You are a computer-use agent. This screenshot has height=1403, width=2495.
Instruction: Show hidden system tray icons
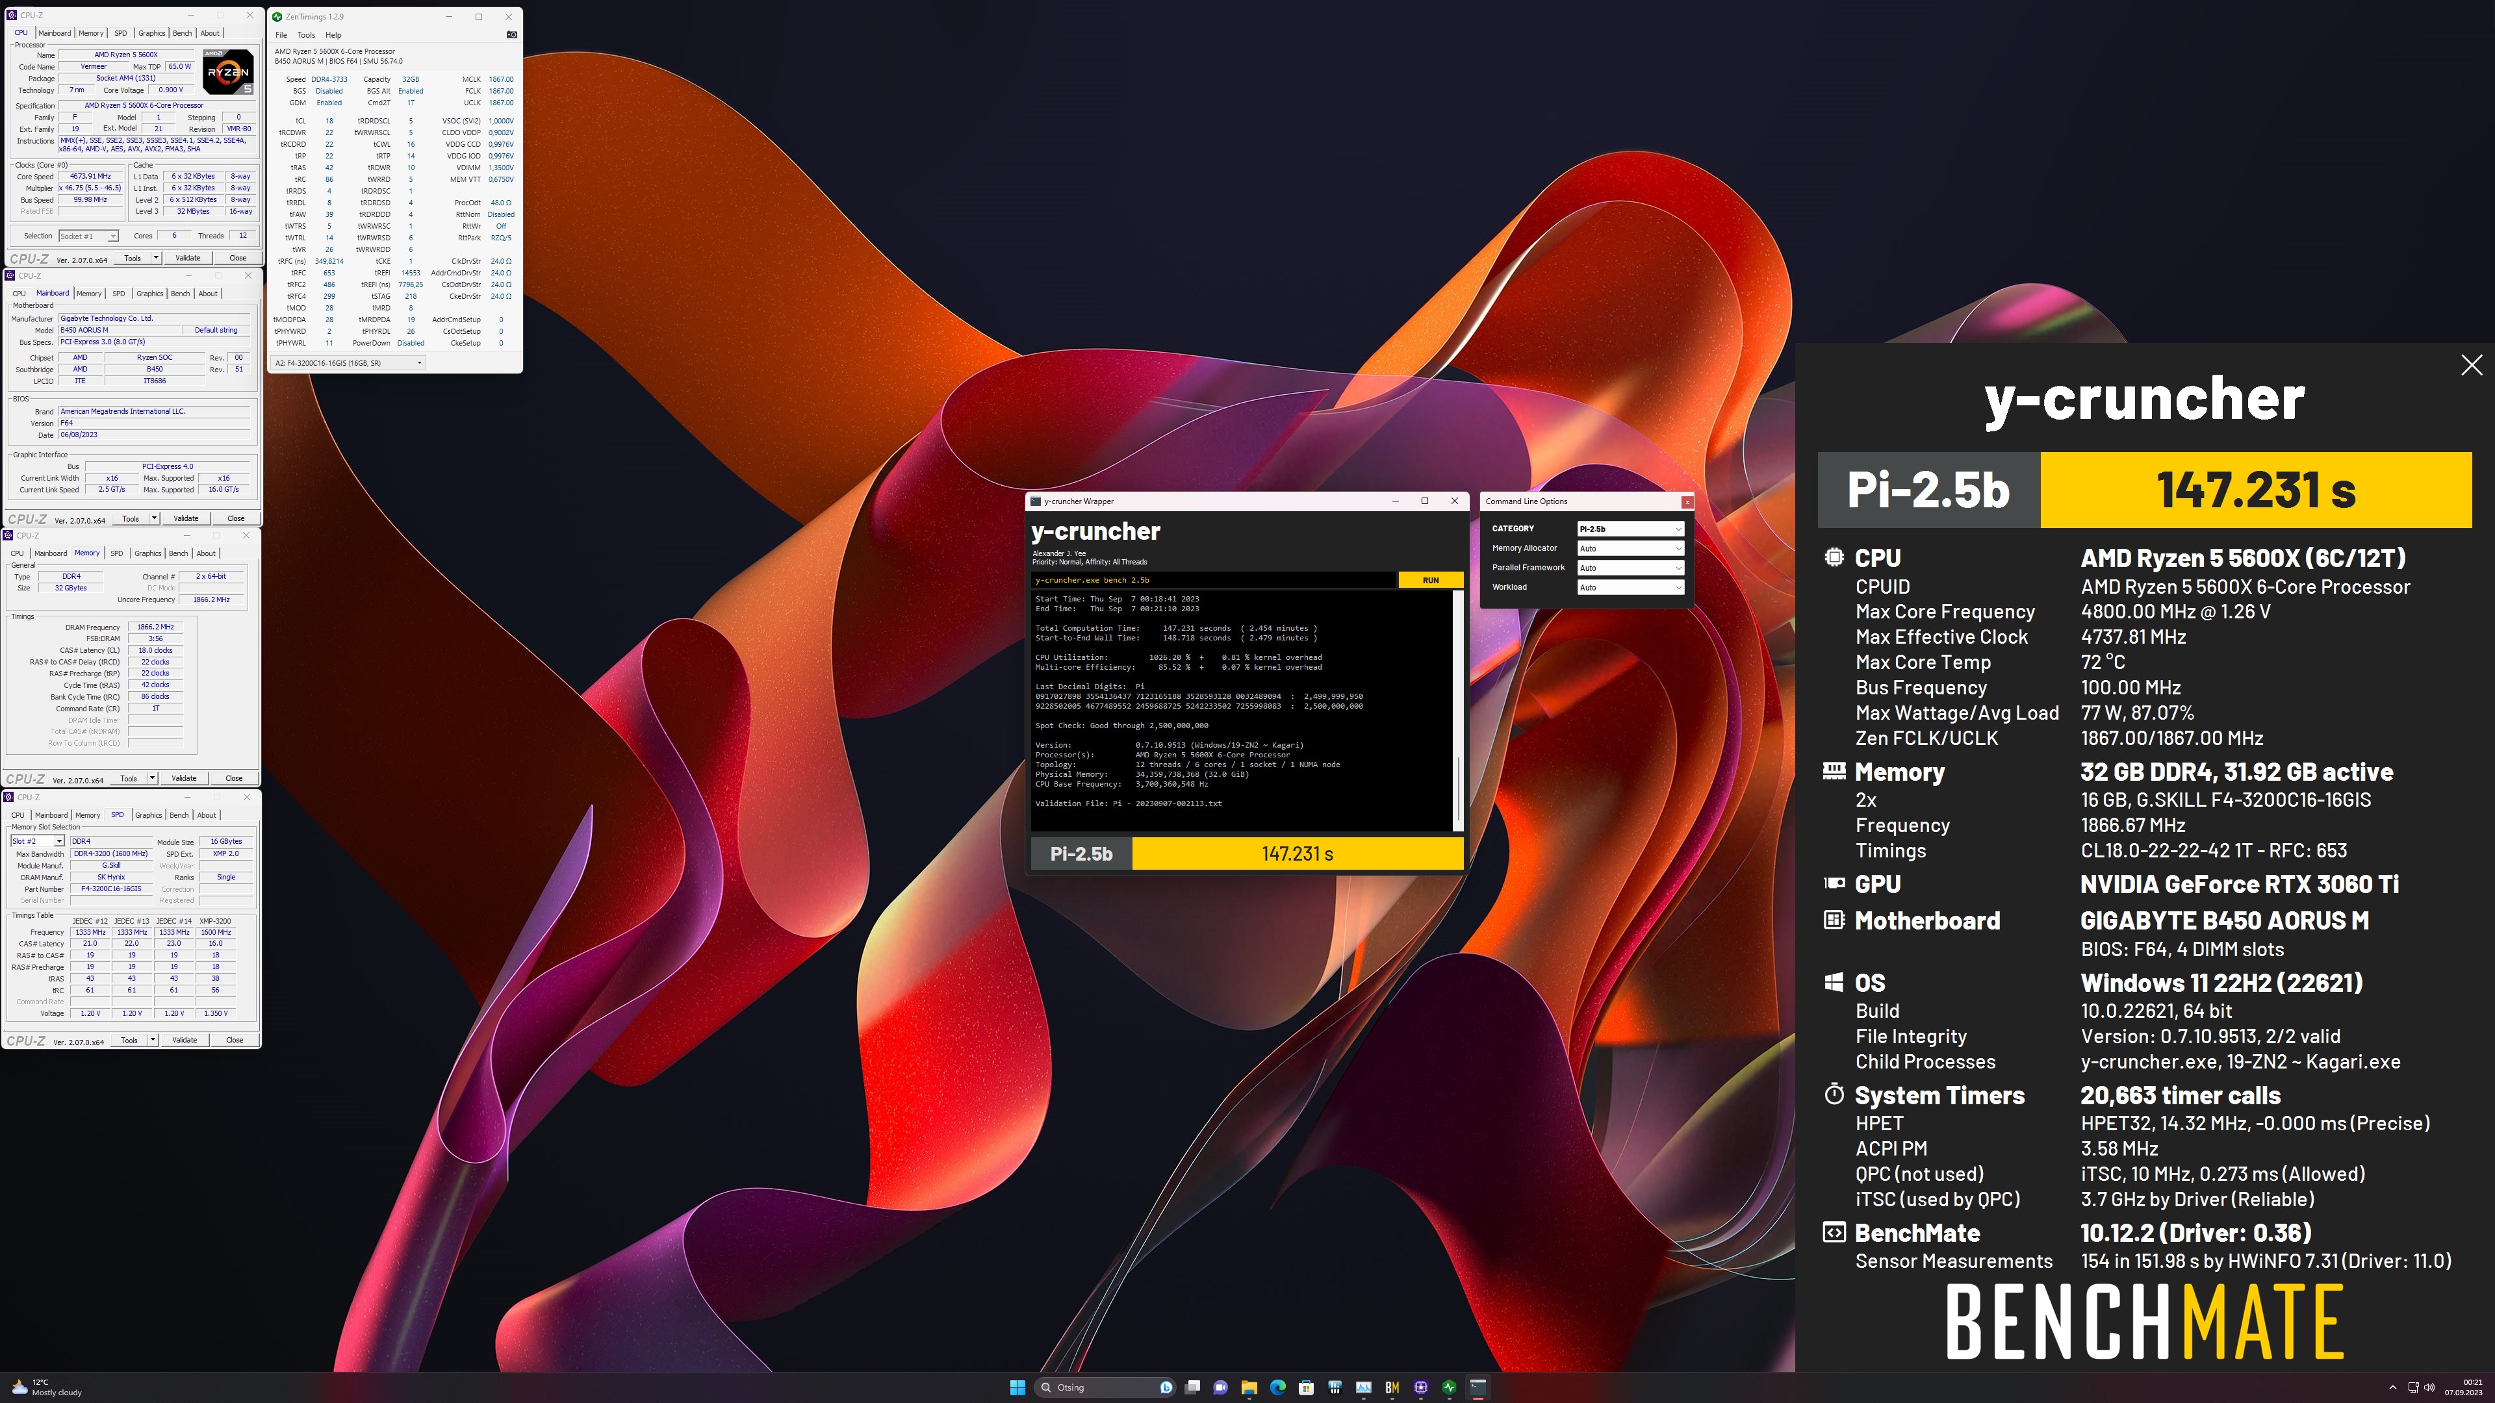click(2392, 1387)
